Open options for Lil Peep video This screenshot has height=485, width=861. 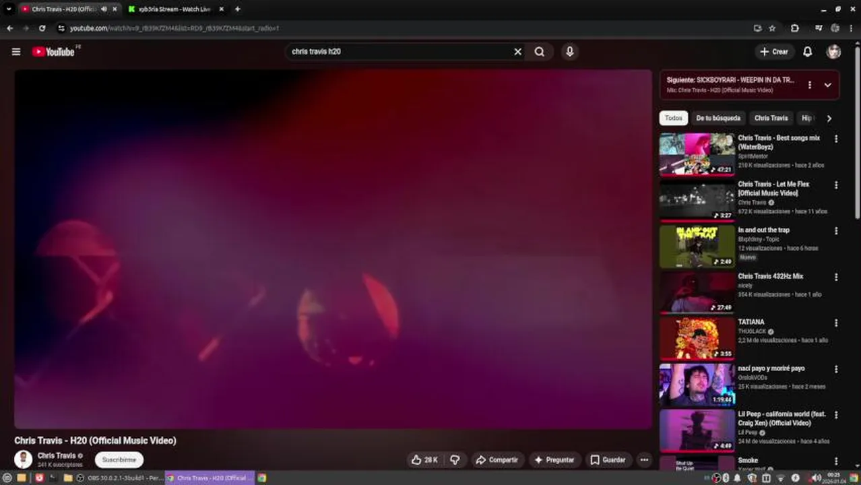(x=836, y=414)
